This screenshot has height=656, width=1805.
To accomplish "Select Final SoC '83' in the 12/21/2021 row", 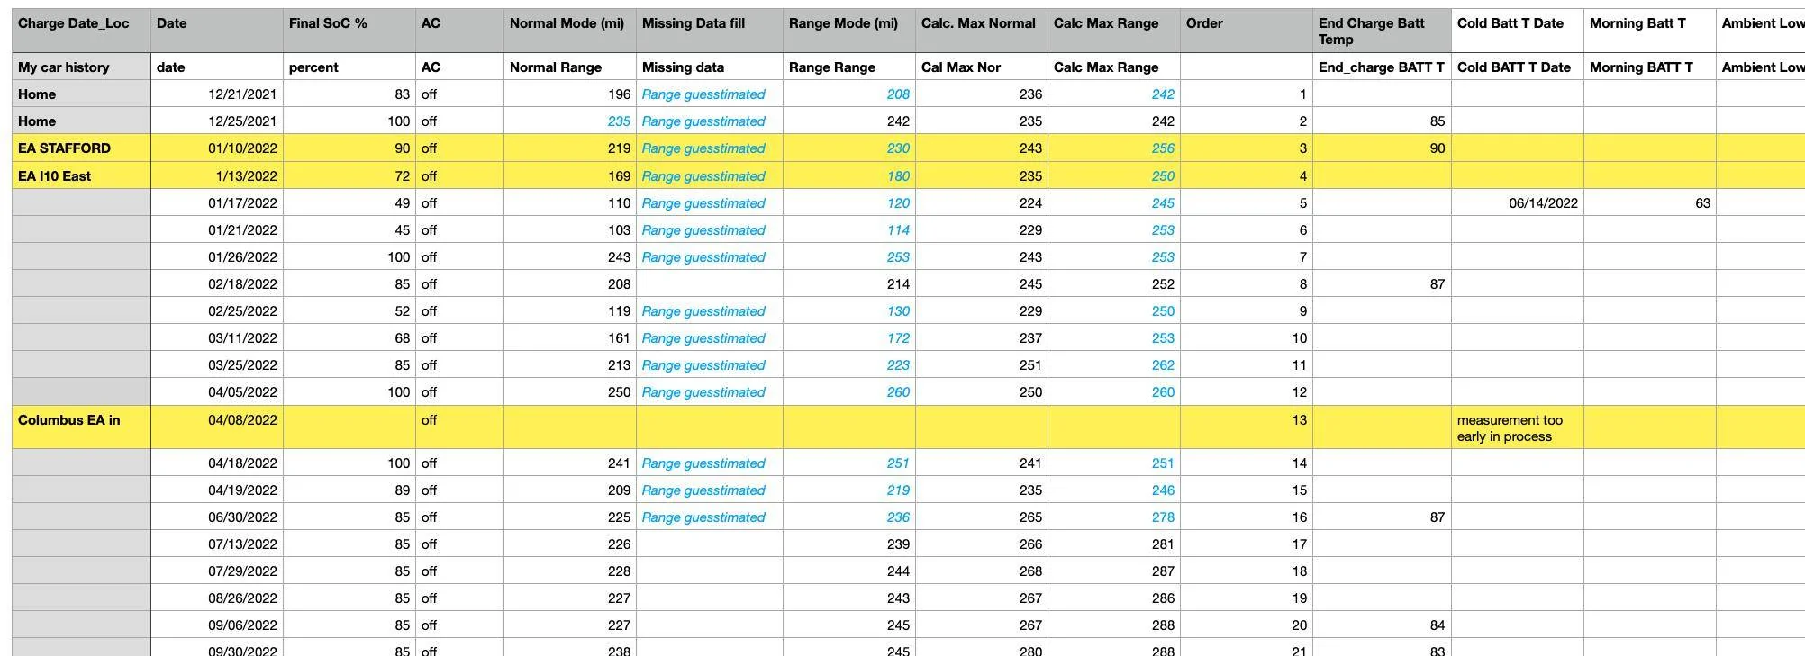I will click(349, 94).
